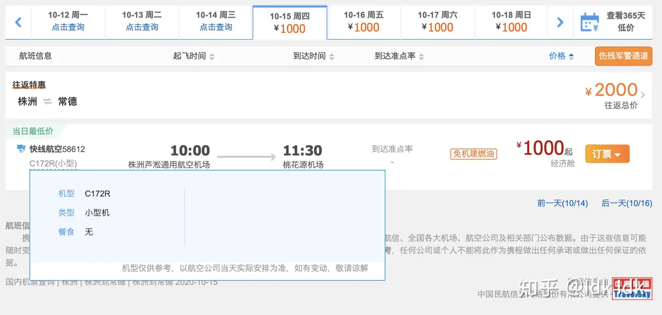Click the 往返特惠 label
The image size is (662, 315).
pyautogui.click(x=29, y=85)
